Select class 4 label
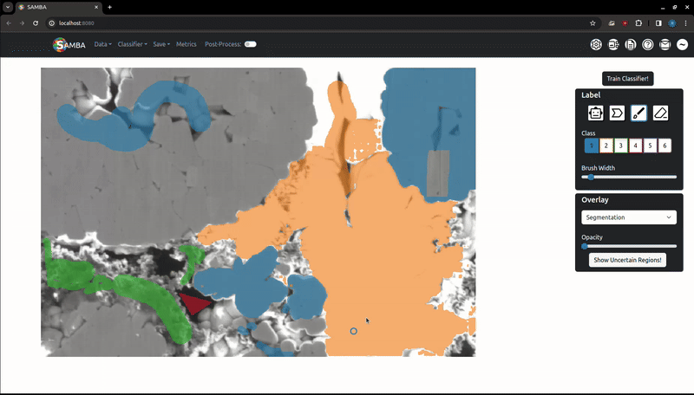694x395 pixels. pos(636,146)
